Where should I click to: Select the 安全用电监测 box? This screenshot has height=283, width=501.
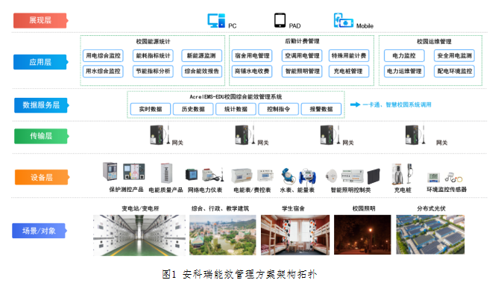pyautogui.click(x=454, y=56)
